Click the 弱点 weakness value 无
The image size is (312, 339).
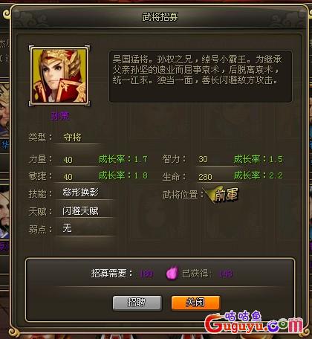(x=67, y=228)
